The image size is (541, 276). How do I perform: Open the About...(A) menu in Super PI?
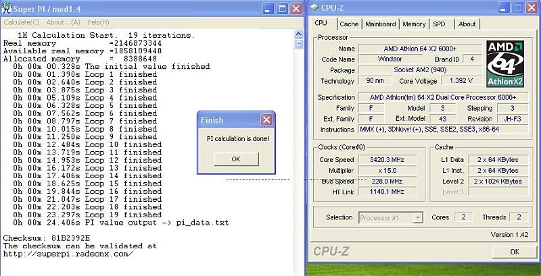63,22
